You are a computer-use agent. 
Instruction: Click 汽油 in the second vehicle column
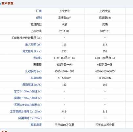[105, 24]
